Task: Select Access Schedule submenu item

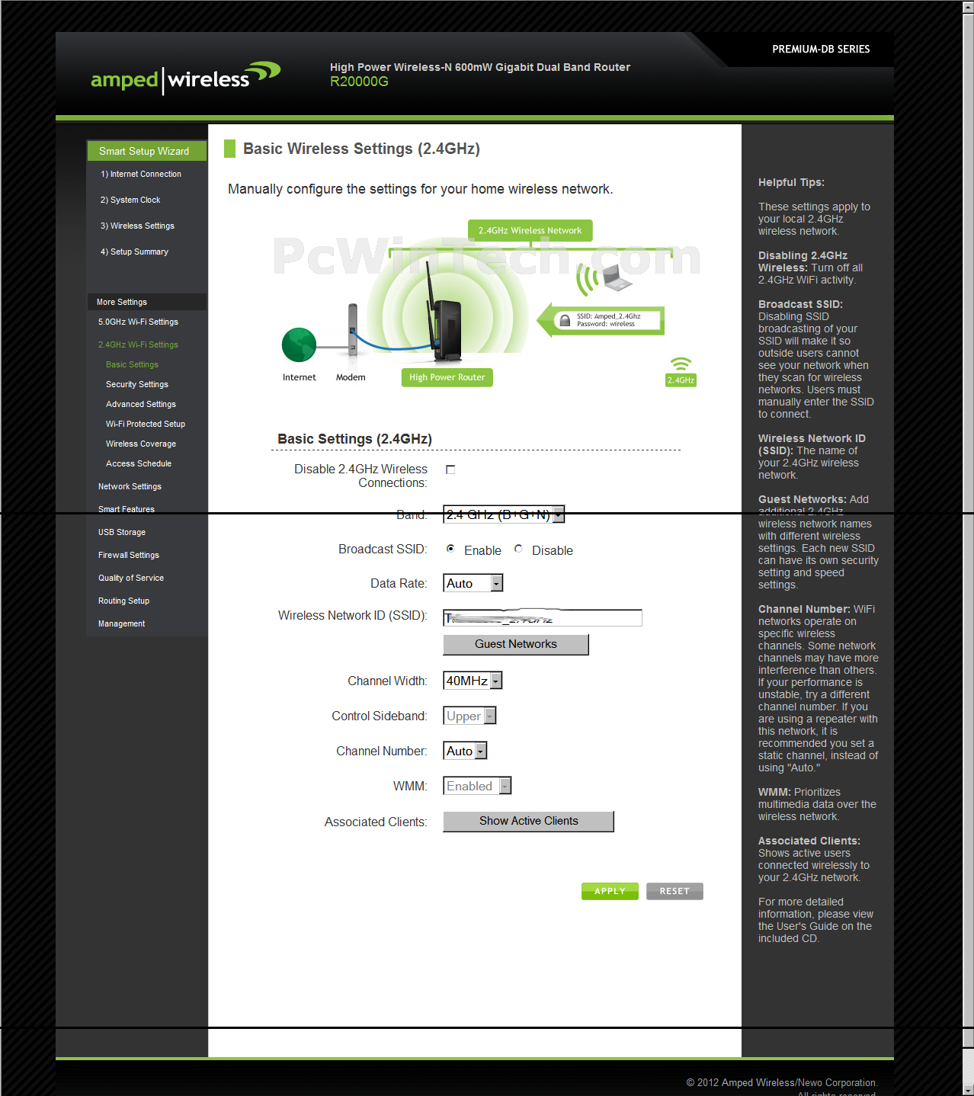Action: coord(139,463)
